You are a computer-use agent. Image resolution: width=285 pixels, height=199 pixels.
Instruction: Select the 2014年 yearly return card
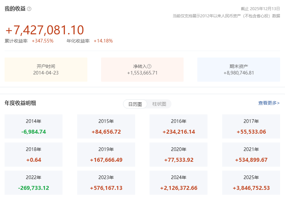point(33,126)
